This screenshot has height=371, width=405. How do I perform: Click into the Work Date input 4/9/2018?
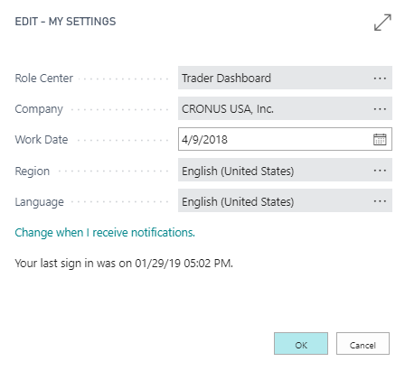pos(274,139)
